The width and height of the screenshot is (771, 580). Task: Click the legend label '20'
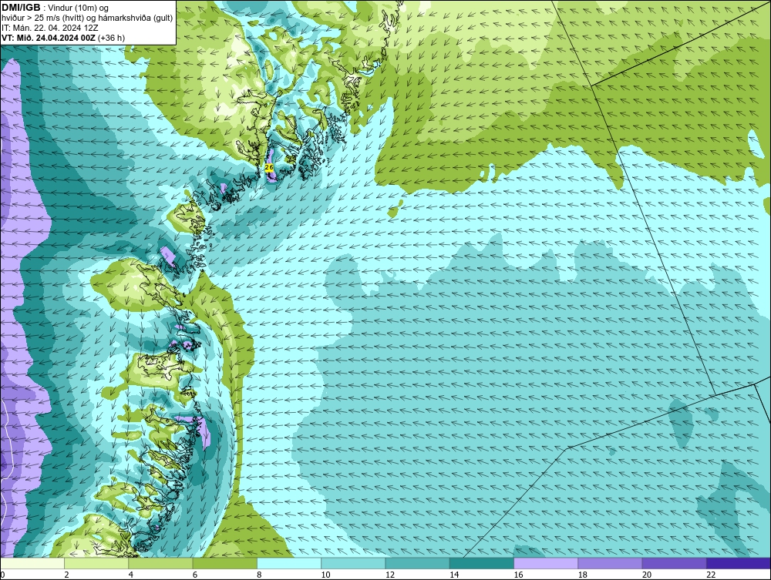tap(647, 575)
